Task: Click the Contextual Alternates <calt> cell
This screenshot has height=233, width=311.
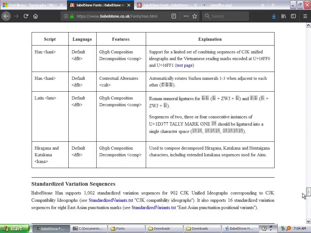Action: click(121, 82)
